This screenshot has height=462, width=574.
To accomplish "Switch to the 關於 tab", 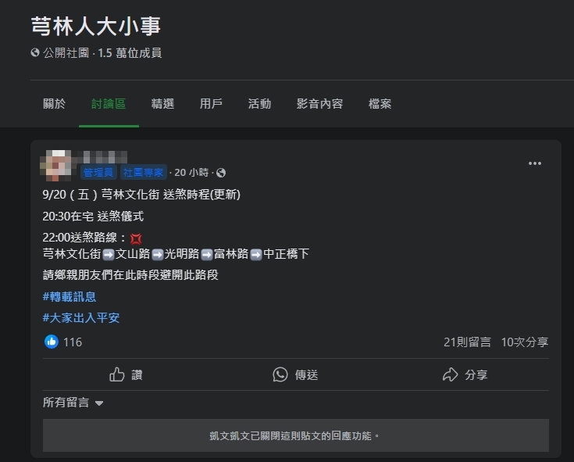I will coord(54,104).
